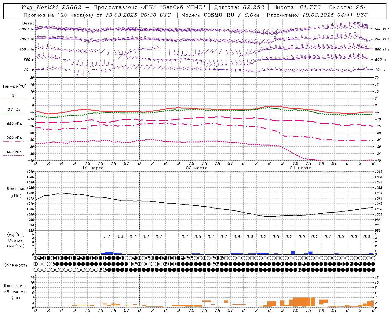
Task: Click the Долгота: 82.253 value
Action: pos(239,7)
